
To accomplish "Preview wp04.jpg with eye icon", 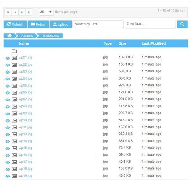I will click(x=8, y=79).
